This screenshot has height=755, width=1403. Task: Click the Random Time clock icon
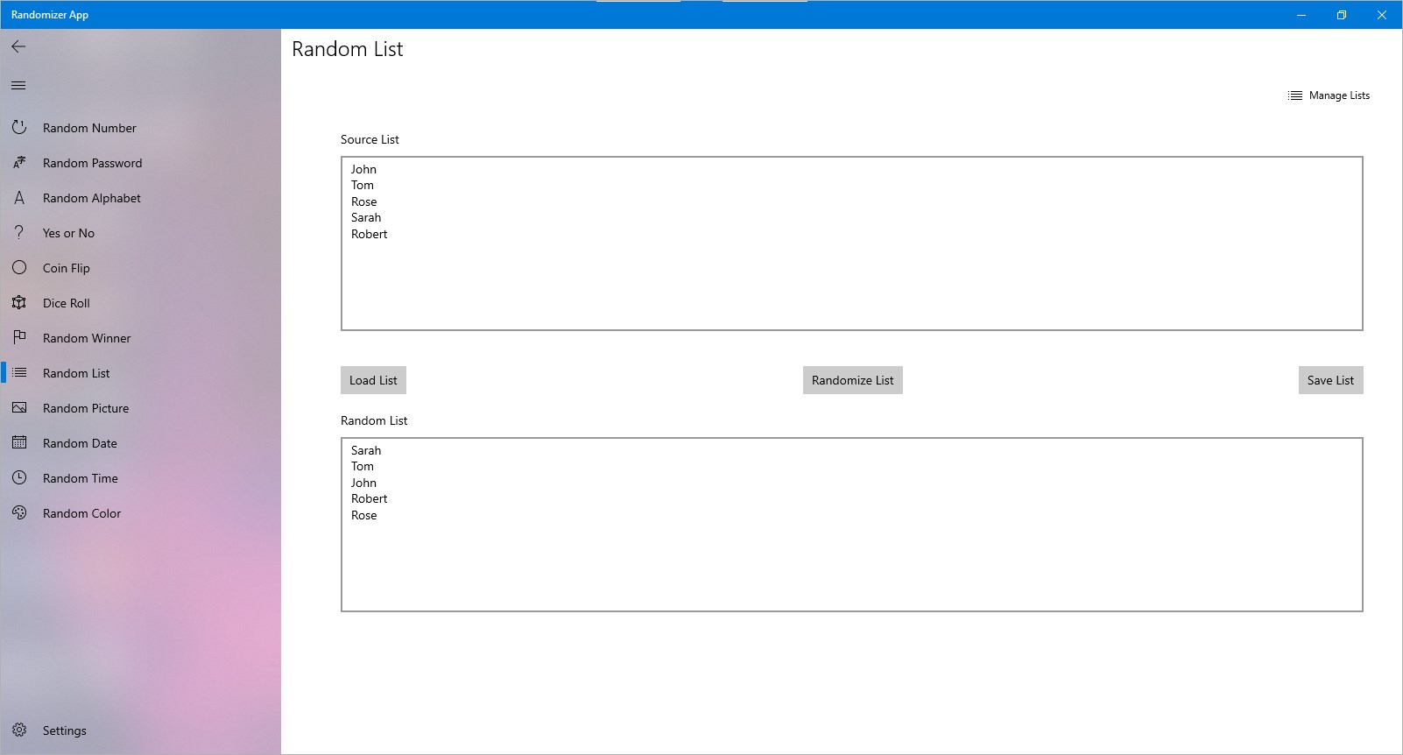19,478
